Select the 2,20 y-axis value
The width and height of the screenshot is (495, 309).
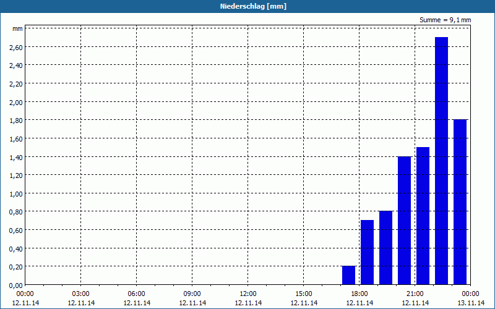(x=16, y=84)
